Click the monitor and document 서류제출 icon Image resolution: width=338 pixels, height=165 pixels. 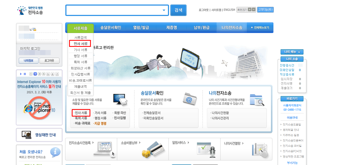point(121,99)
